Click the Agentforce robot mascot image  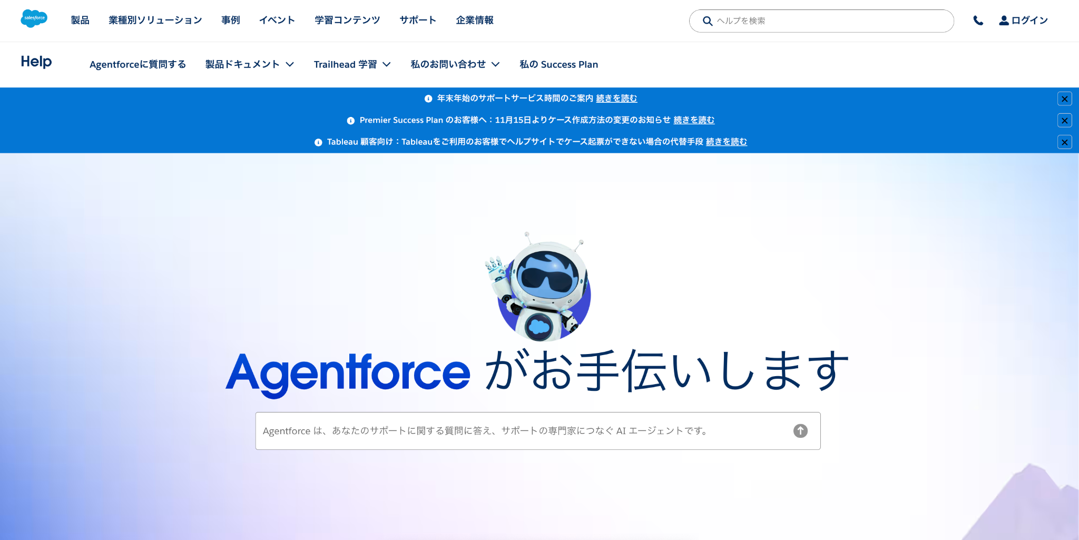[x=539, y=287]
